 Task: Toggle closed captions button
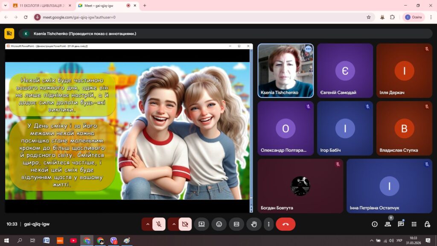point(236,224)
